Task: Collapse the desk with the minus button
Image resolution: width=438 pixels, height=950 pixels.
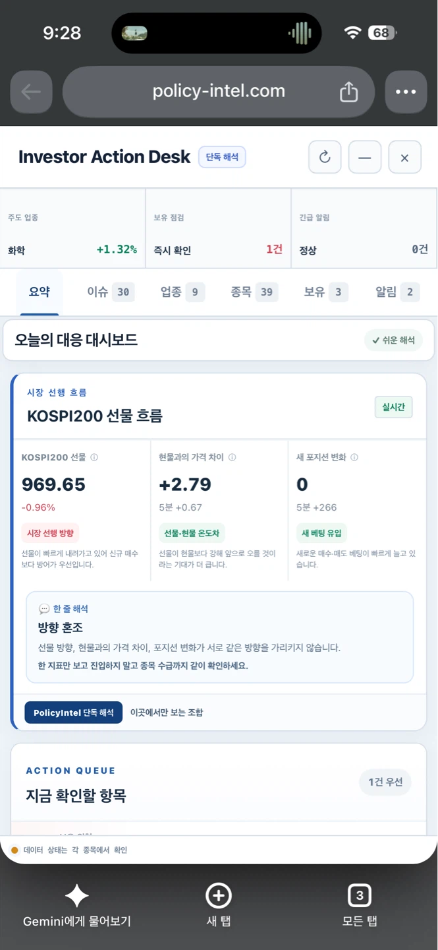Action: coord(365,157)
